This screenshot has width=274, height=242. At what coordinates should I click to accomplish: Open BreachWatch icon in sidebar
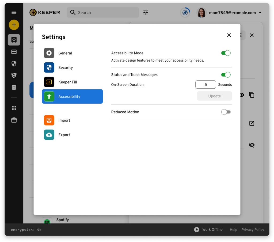tap(14, 75)
